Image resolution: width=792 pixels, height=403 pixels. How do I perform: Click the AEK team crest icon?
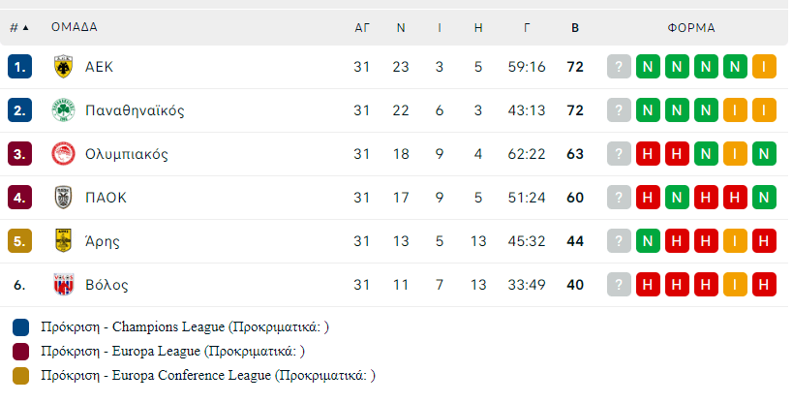coord(63,67)
